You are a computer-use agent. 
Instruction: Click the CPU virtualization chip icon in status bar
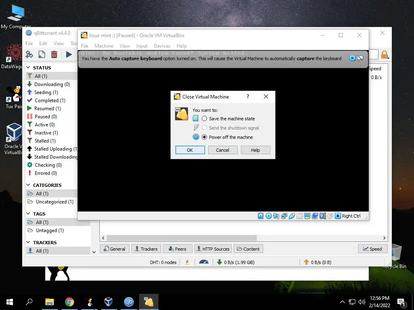[x=322, y=216]
